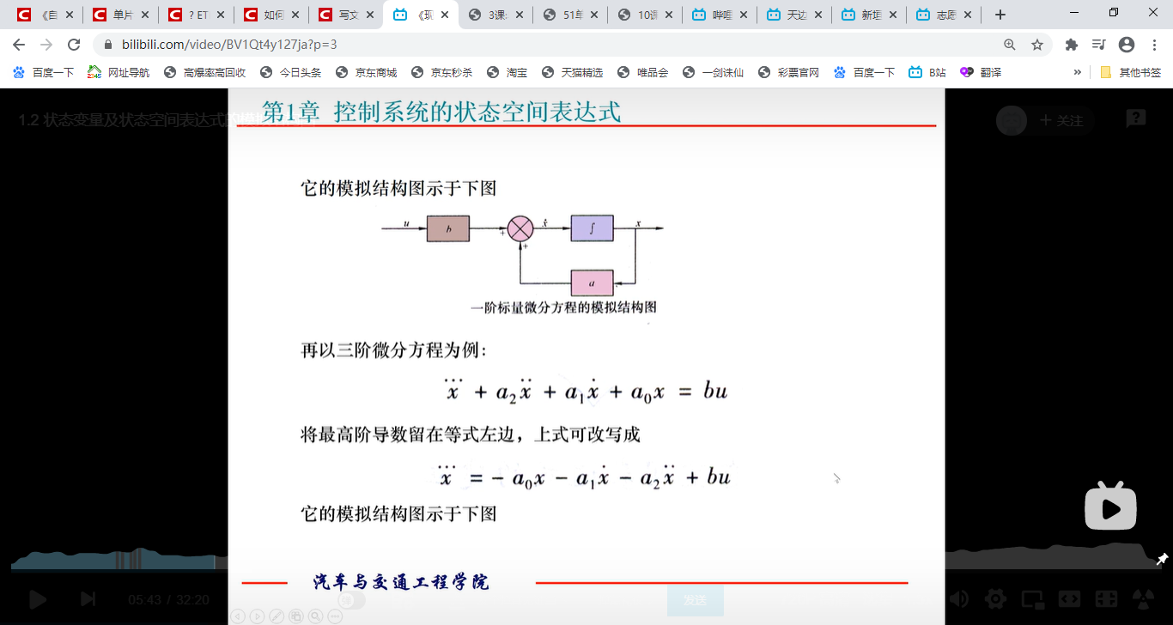Switch to the 《自 tab
Viewport: 1173px width, 625px height.
44,15
